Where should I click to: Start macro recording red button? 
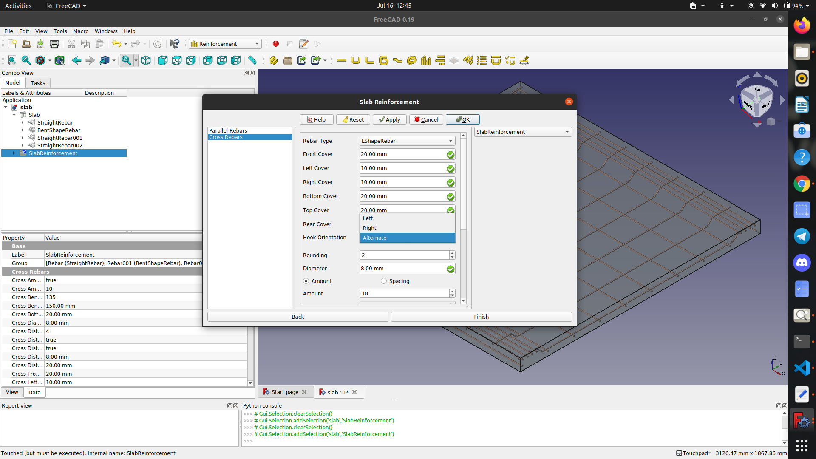[276, 44]
